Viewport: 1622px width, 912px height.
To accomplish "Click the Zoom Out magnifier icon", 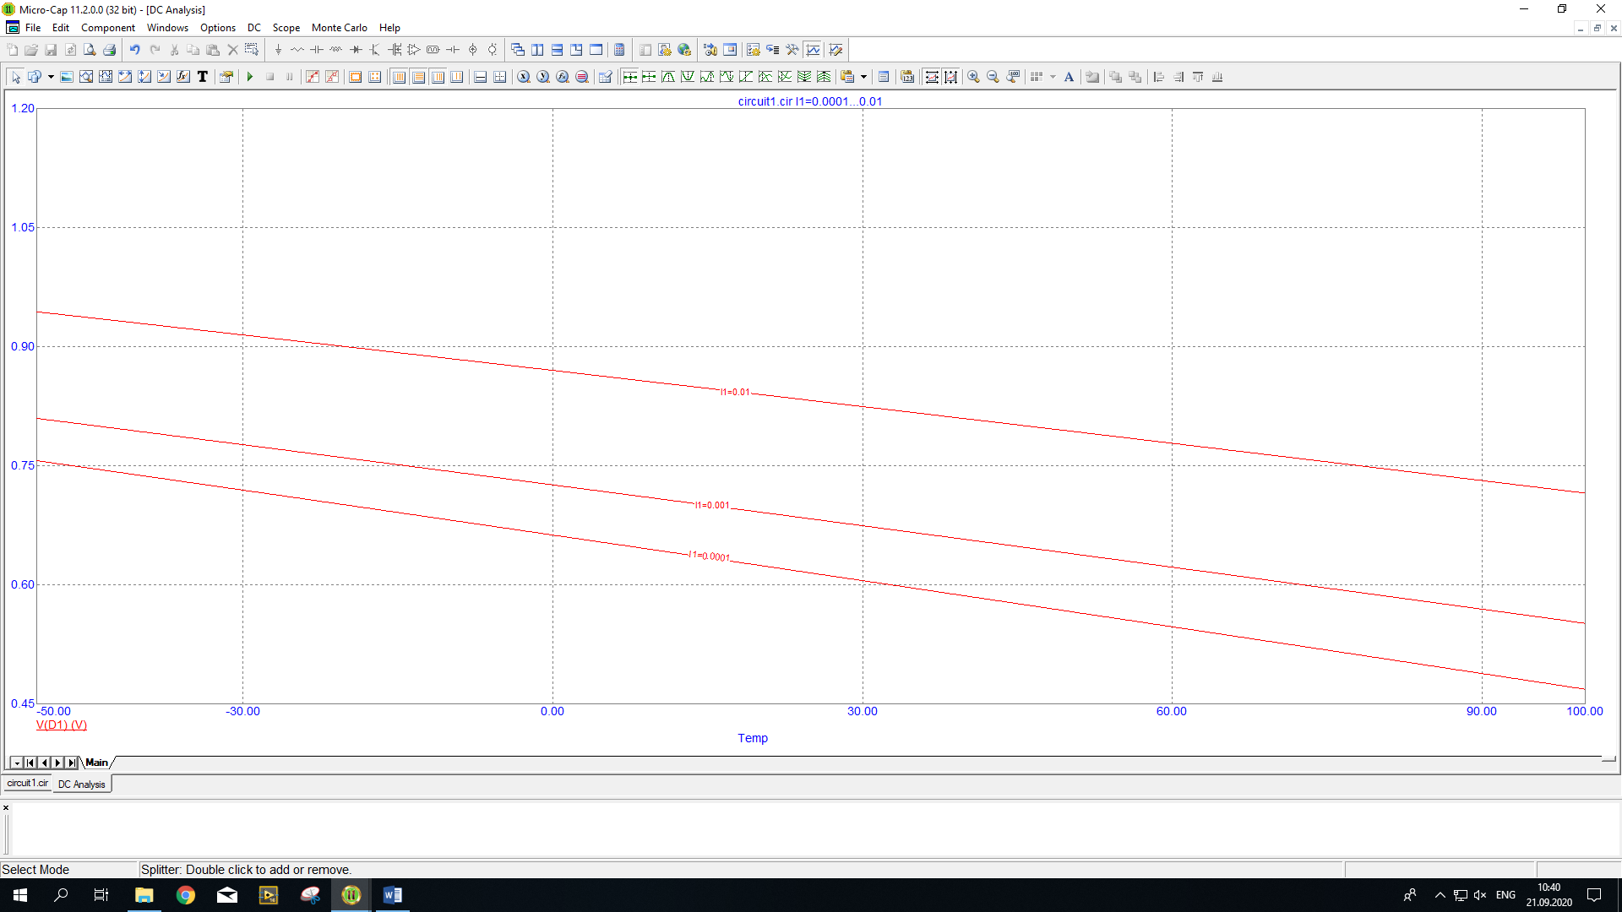I will (993, 77).
